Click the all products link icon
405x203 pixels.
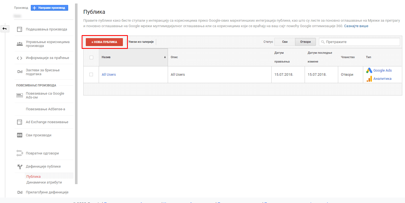coord(20,135)
